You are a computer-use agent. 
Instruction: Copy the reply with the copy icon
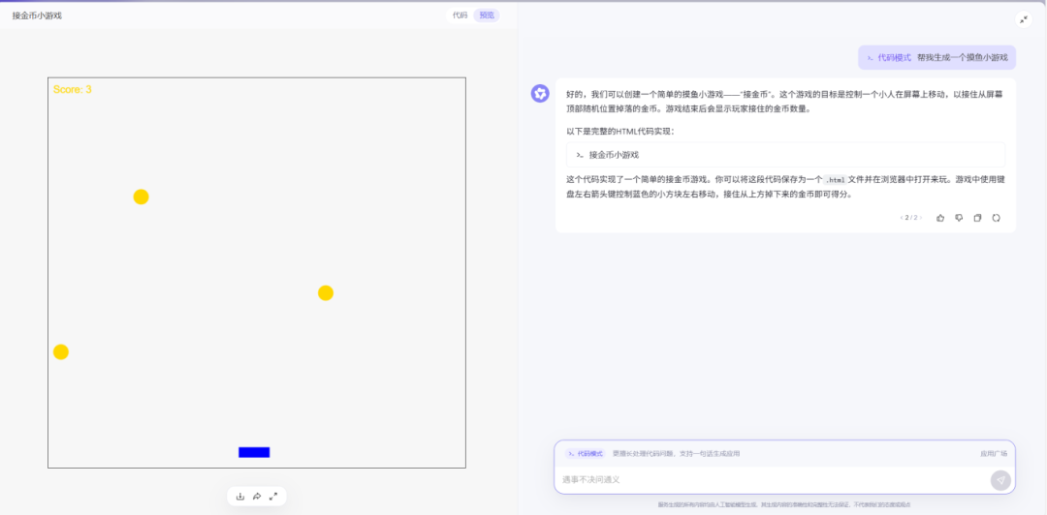(977, 218)
